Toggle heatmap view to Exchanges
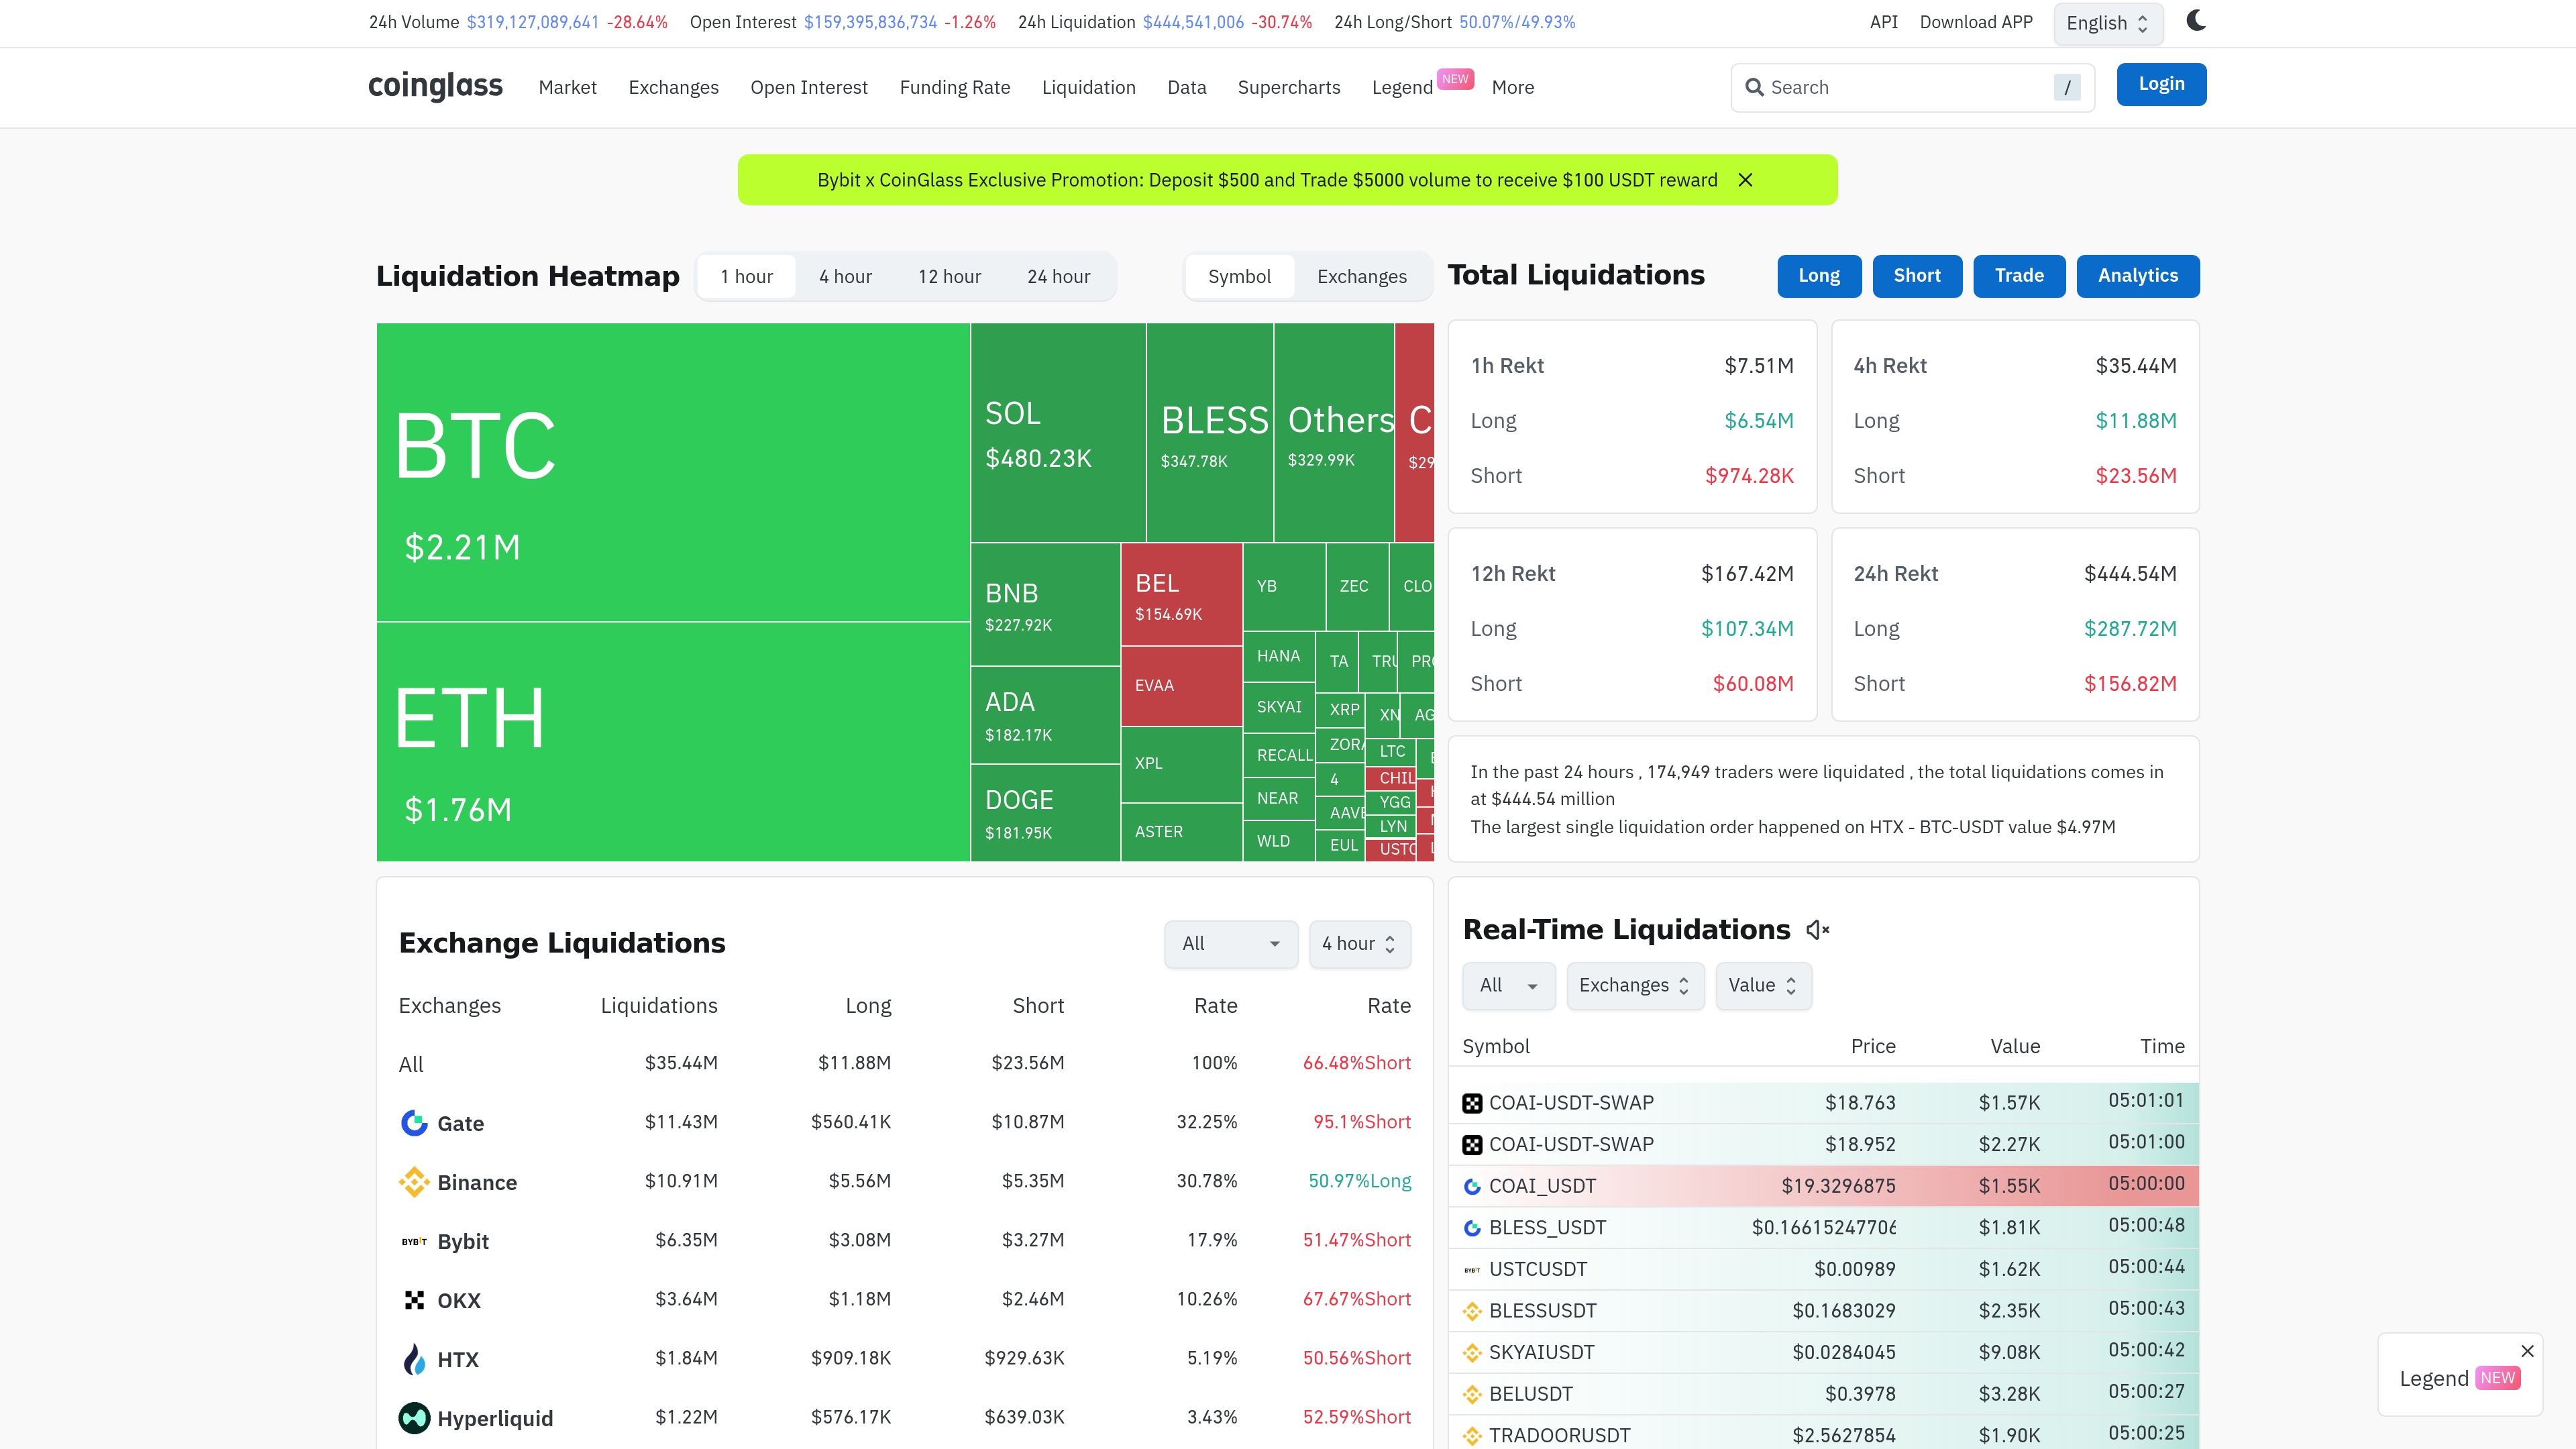 point(1361,277)
